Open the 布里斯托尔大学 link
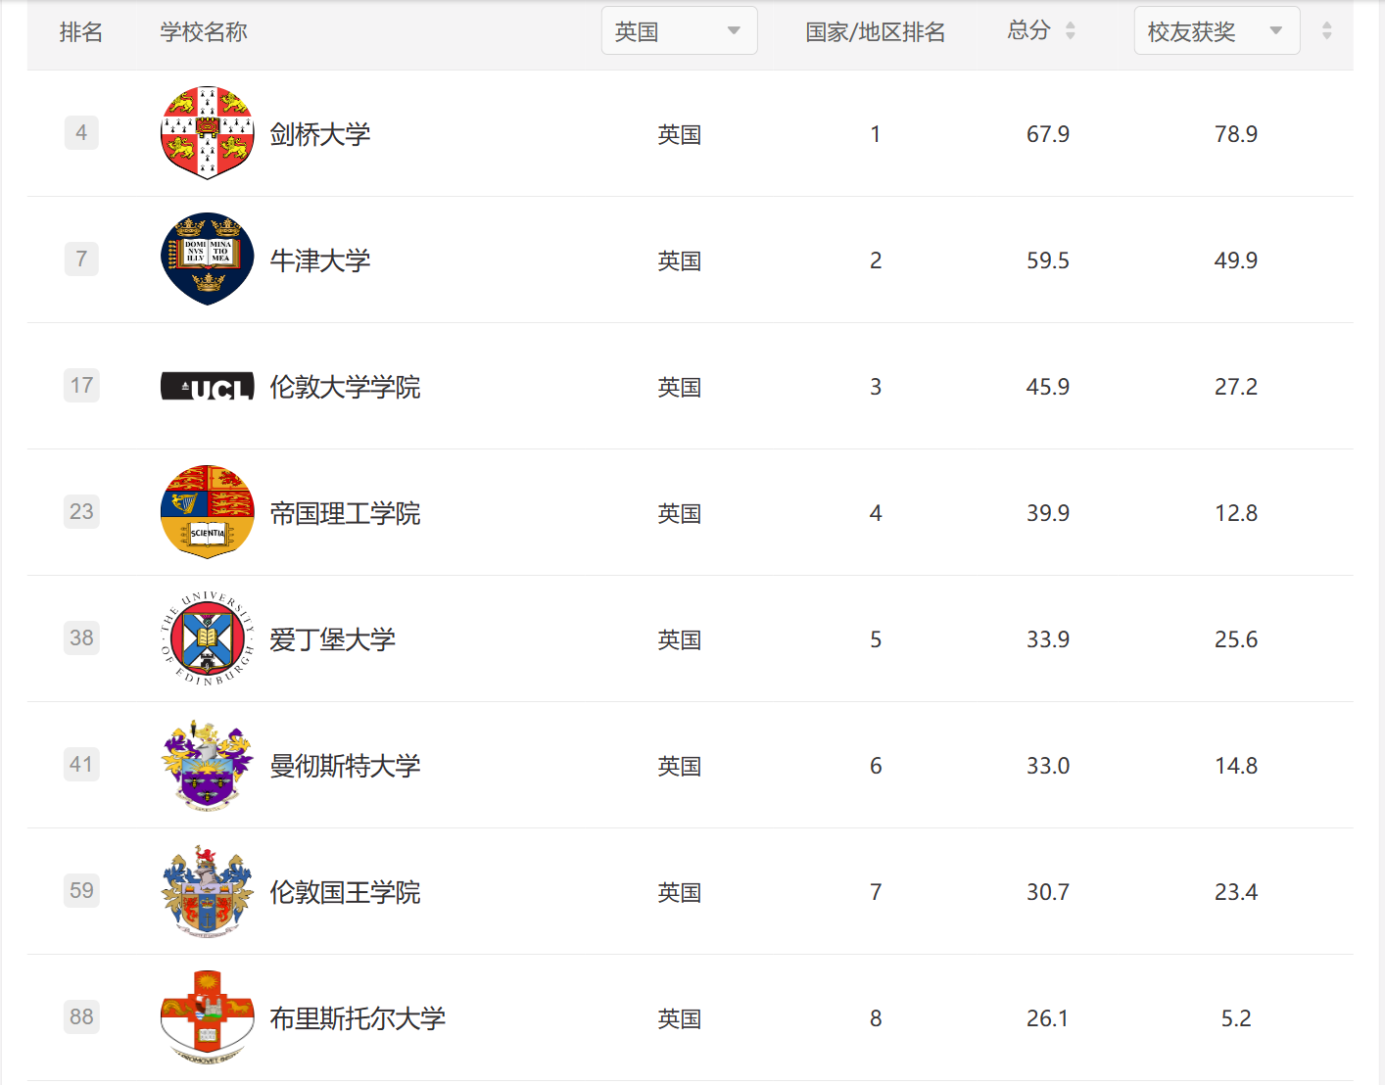This screenshot has width=1385, height=1085. click(x=358, y=1018)
